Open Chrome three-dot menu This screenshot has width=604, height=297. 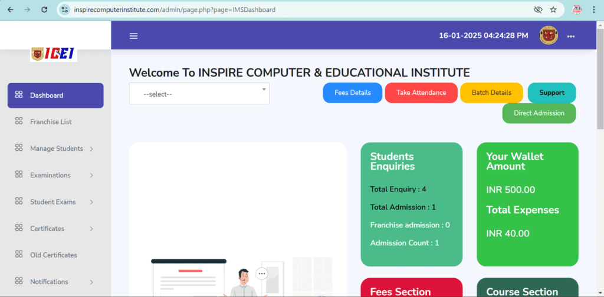coord(593,9)
